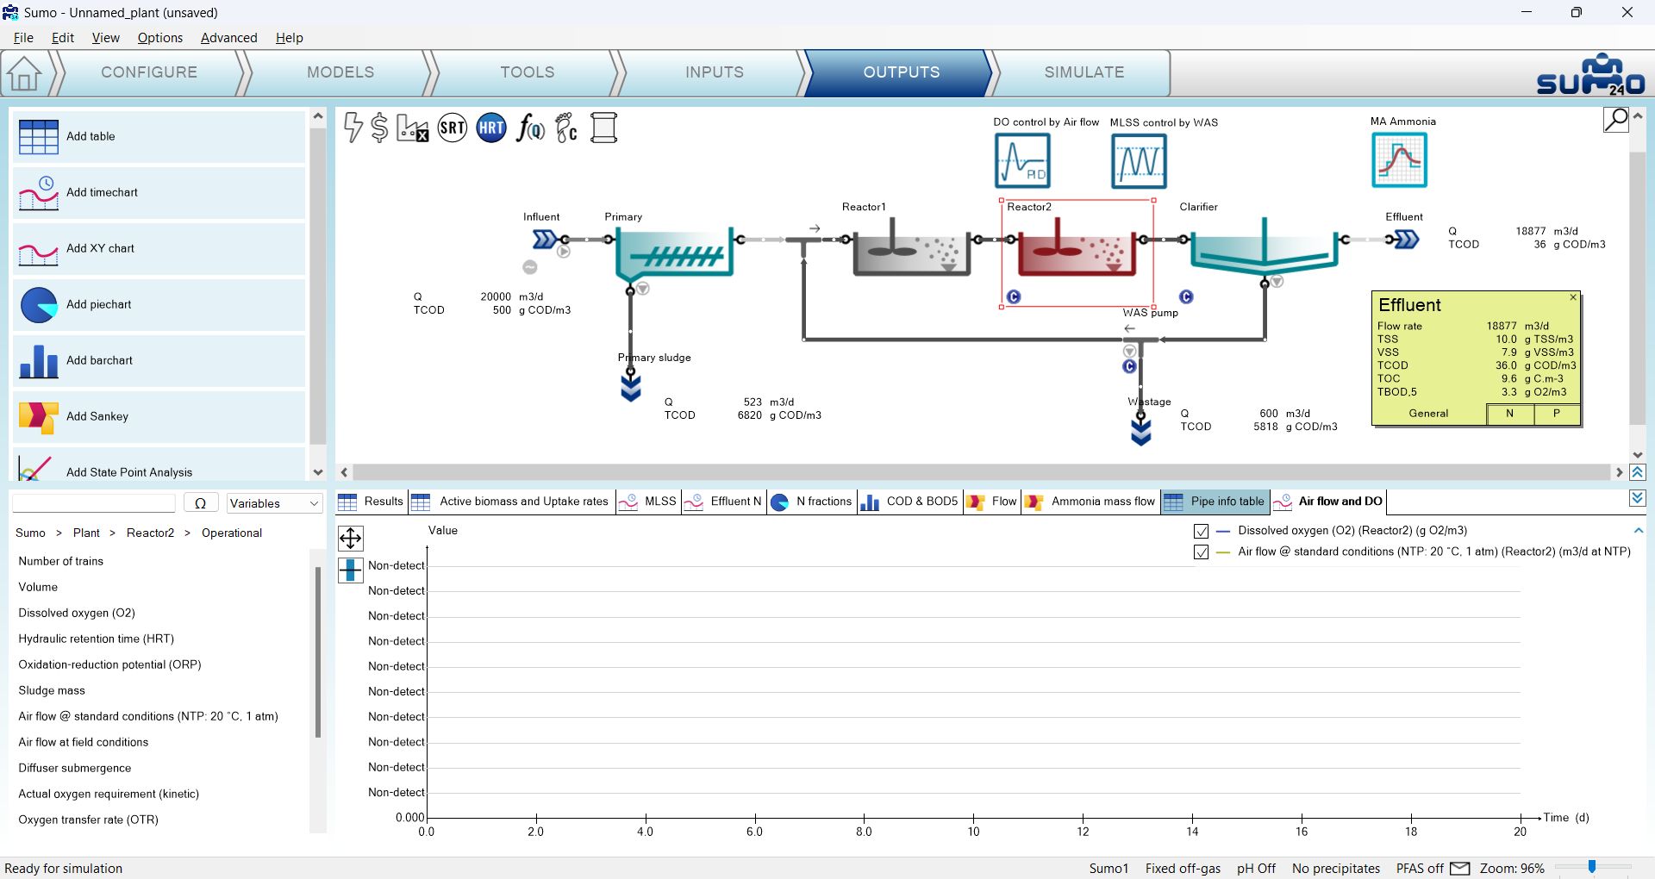Click the WAS pump controller C icon
Screen dimensions: 1655x879
[x=1129, y=366]
